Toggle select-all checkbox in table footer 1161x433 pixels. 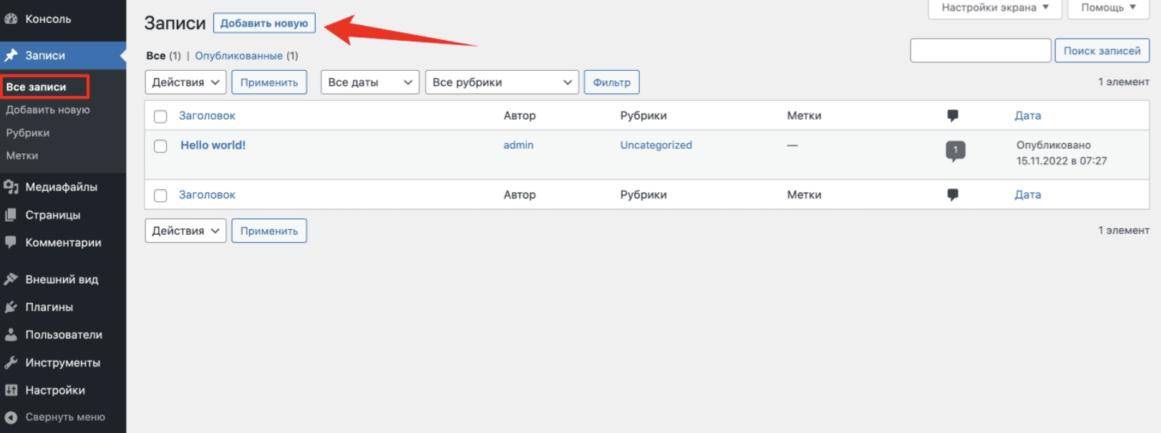coord(160,195)
